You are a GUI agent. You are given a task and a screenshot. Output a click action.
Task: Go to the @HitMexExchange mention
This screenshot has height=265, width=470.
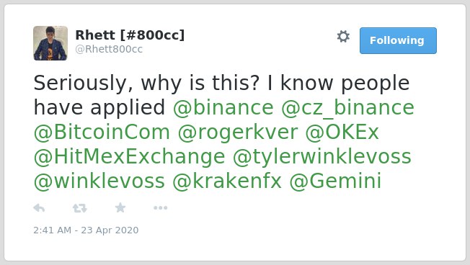pos(130,157)
